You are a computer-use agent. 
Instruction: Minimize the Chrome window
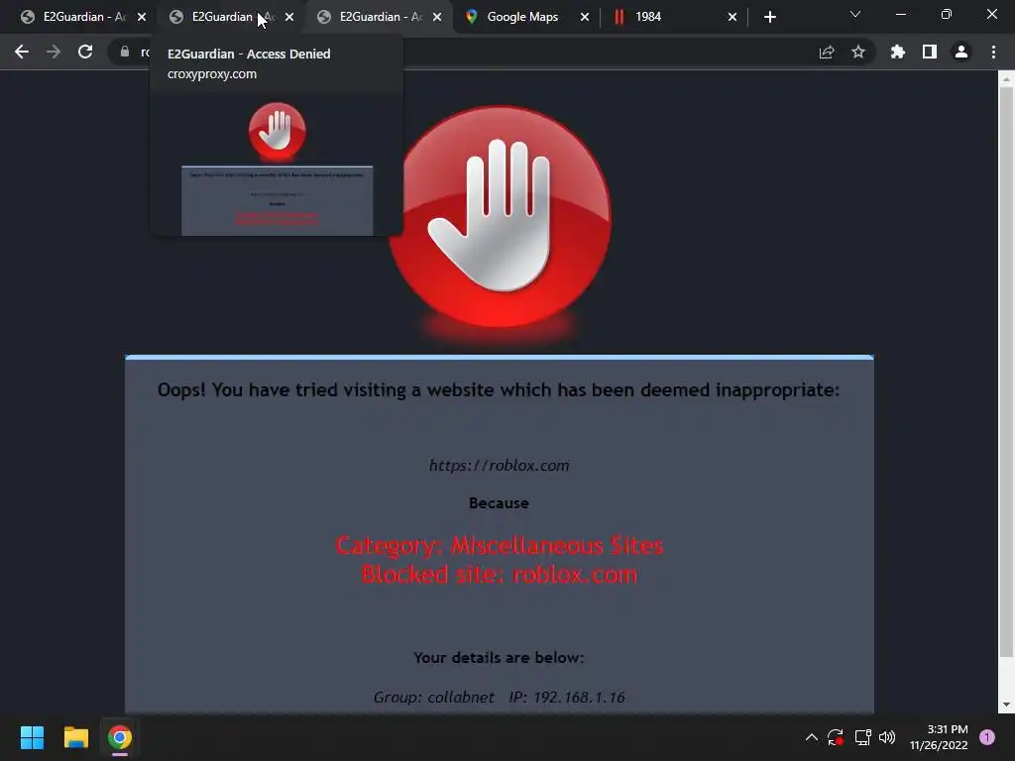(x=900, y=14)
